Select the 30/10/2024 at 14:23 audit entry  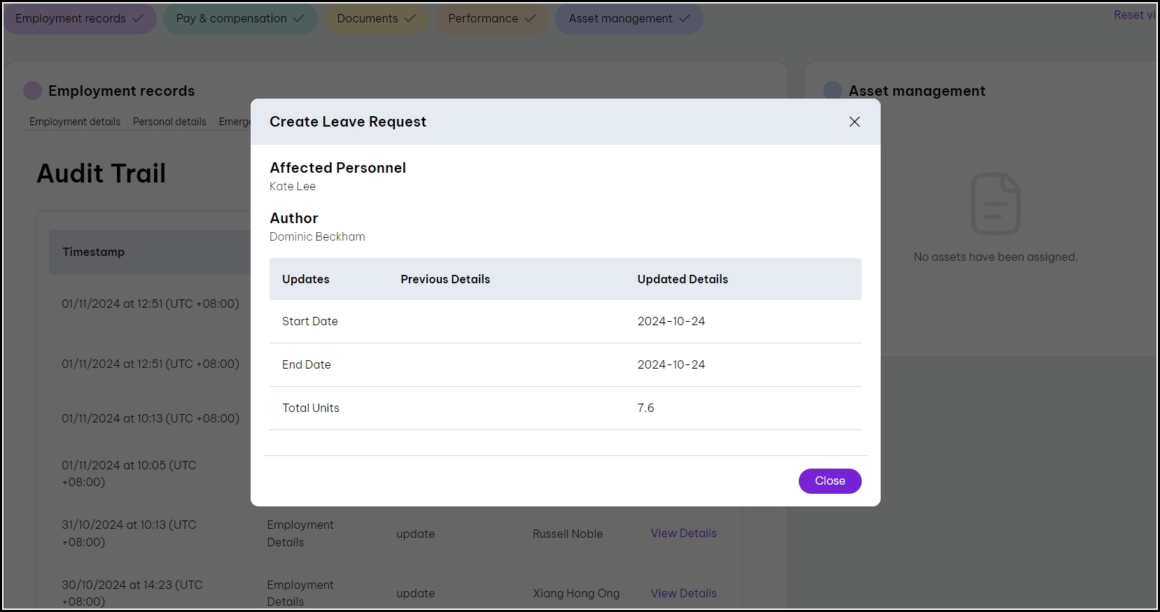click(x=132, y=592)
